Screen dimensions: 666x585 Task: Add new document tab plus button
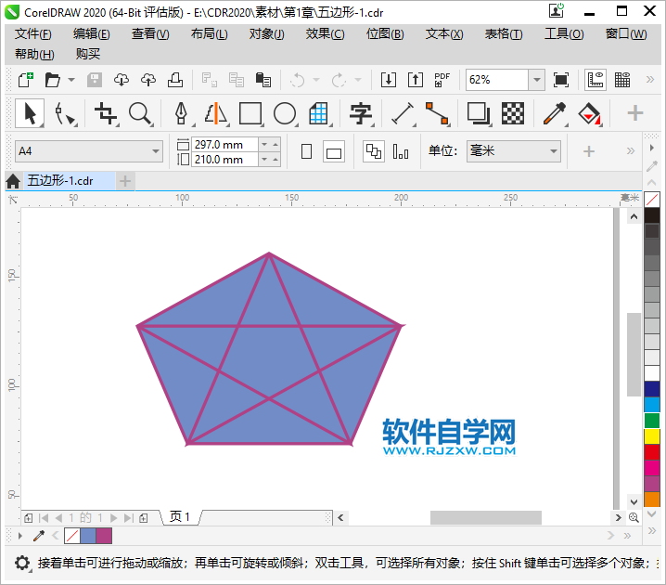coord(125,181)
